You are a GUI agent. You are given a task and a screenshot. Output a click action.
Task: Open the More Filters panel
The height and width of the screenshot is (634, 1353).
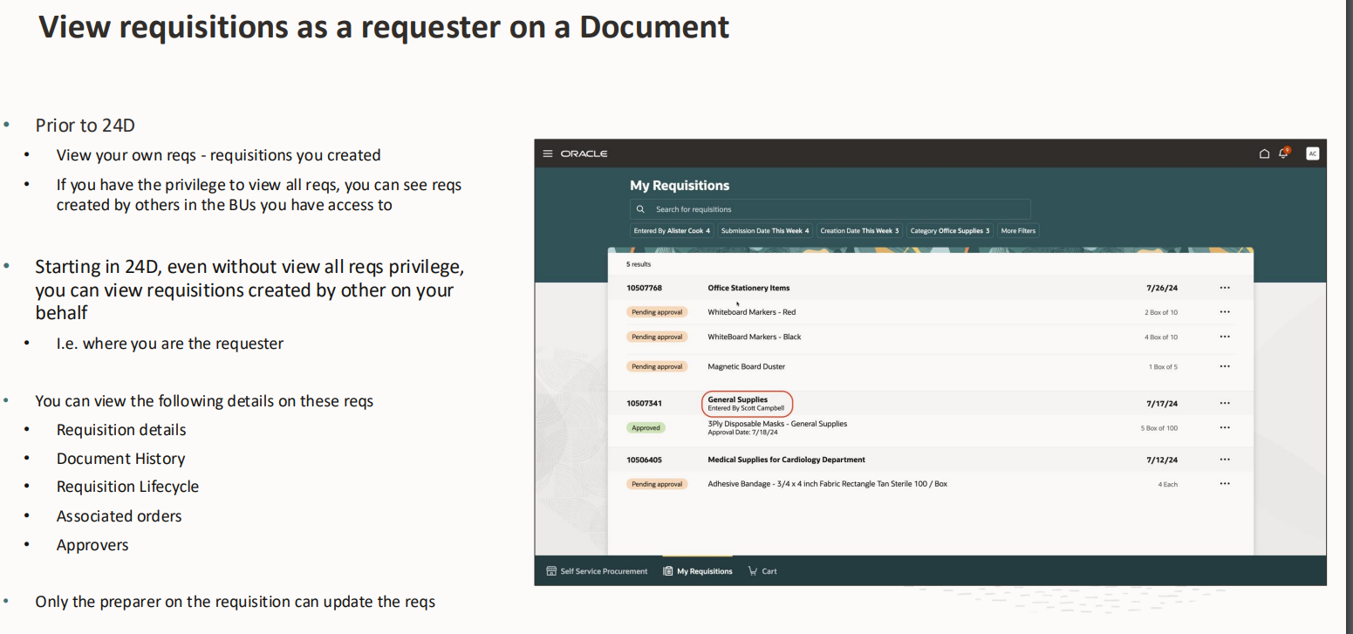pyautogui.click(x=1017, y=230)
